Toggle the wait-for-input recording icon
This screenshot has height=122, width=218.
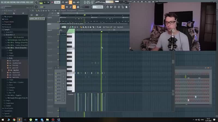(67, 2)
